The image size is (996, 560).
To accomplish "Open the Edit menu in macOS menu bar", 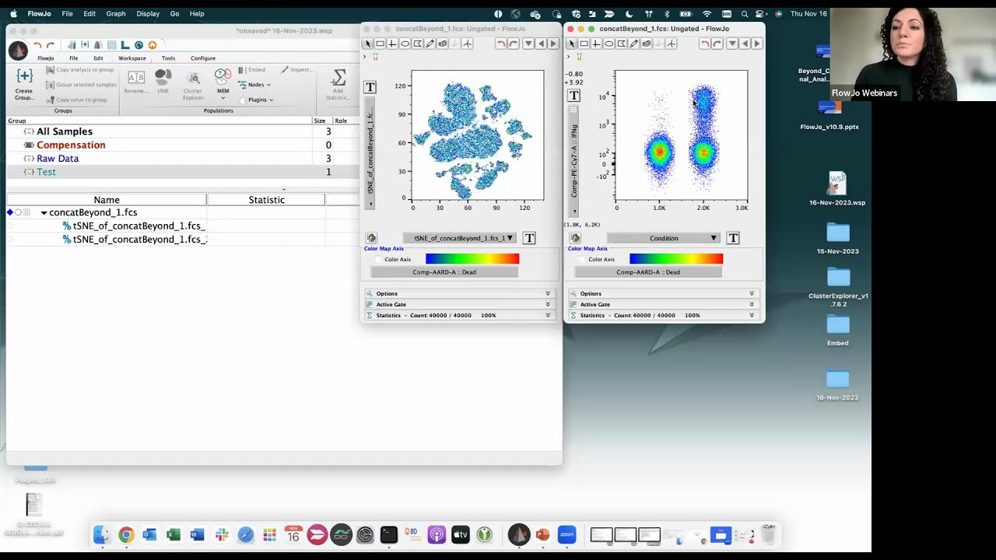I will coord(89,13).
